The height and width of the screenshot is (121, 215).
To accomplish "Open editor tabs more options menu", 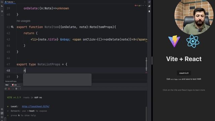I will 145,2.
